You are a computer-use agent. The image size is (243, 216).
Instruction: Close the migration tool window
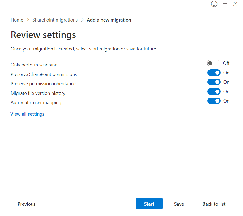pyautogui.click(x=235, y=4)
